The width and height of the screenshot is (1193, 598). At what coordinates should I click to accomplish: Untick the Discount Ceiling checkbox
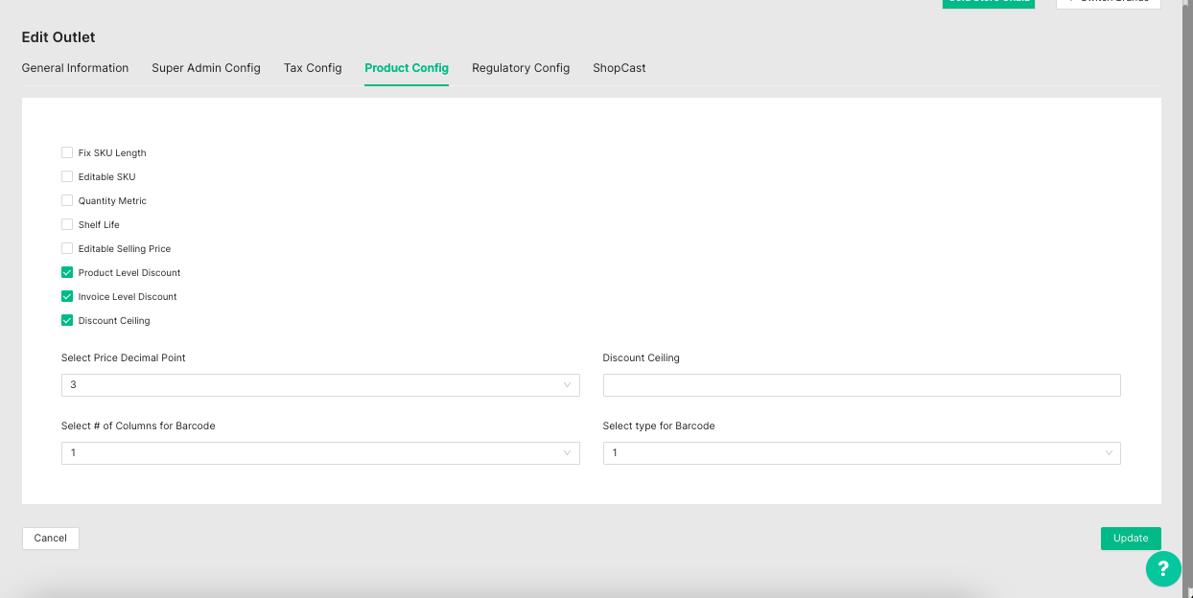[67, 320]
